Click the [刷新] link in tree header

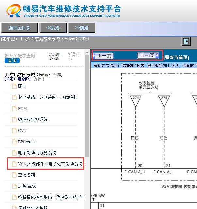(x=39, y=79)
